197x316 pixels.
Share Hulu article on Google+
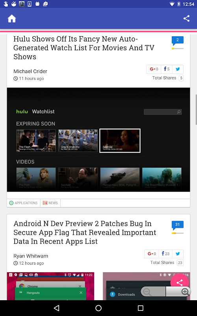click(154, 69)
